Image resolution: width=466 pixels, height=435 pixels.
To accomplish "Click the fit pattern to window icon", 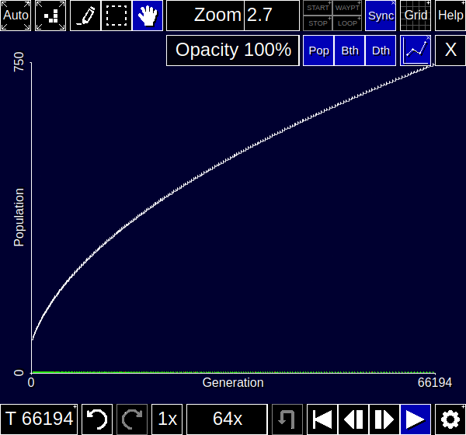I will (50, 16).
